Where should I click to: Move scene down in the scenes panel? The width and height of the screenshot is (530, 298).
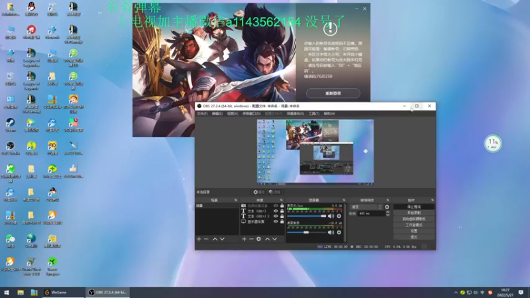(222, 239)
